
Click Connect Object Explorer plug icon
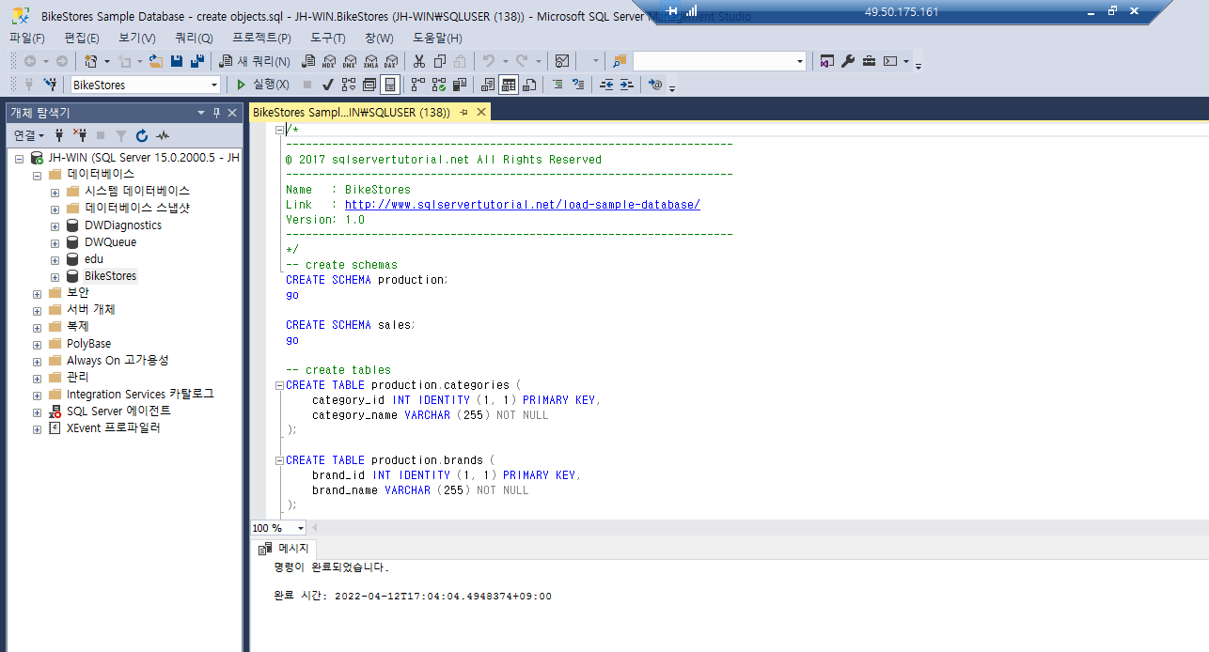(59, 135)
